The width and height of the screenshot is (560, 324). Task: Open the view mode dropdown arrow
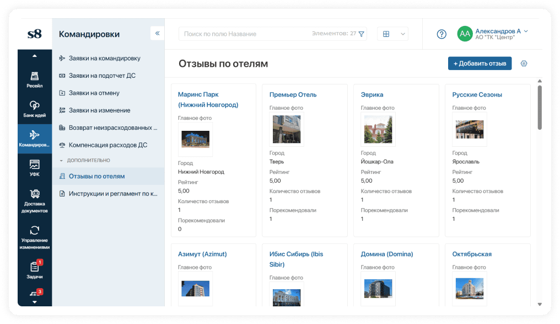pyautogui.click(x=403, y=34)
